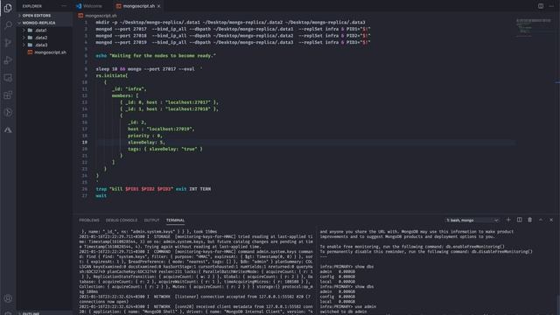Expand the .data3 folder

[24, 45]
